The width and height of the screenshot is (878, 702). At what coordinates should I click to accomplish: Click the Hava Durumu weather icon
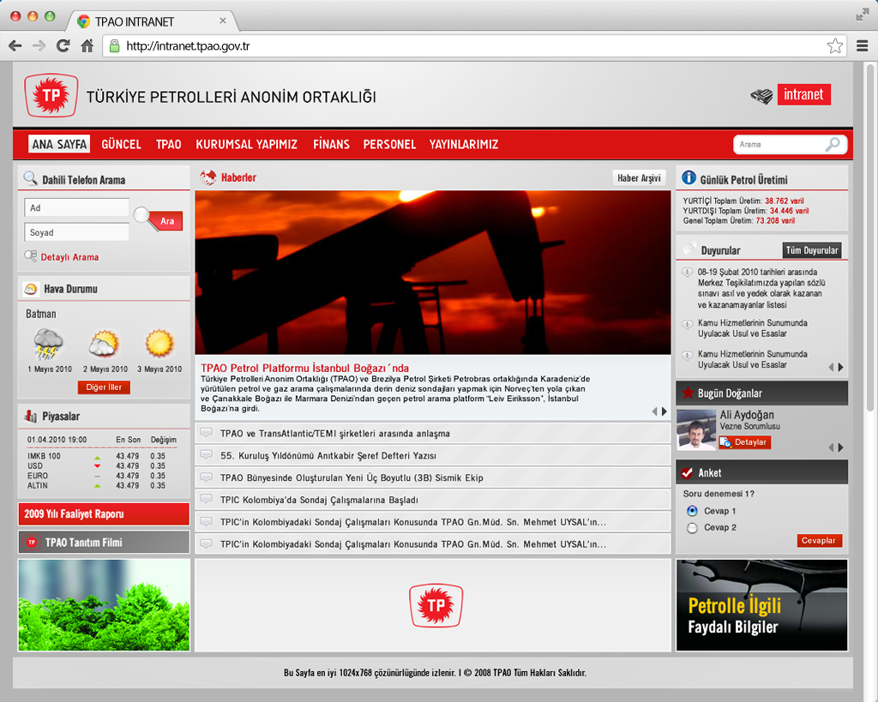31,289
